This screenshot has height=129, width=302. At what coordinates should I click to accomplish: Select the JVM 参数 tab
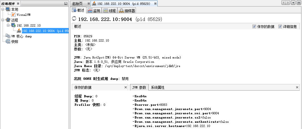[139, 87]
